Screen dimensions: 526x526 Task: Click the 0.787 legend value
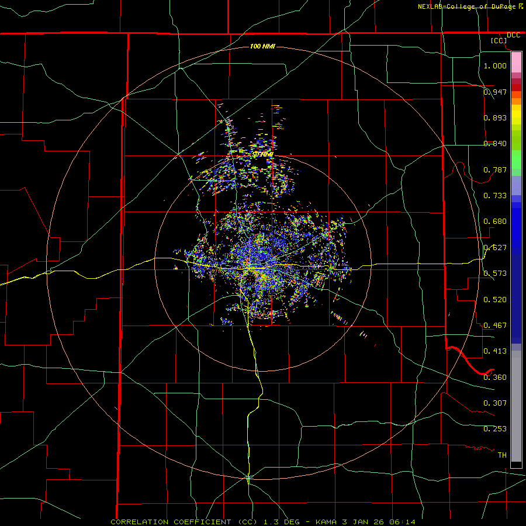(495, 169)
